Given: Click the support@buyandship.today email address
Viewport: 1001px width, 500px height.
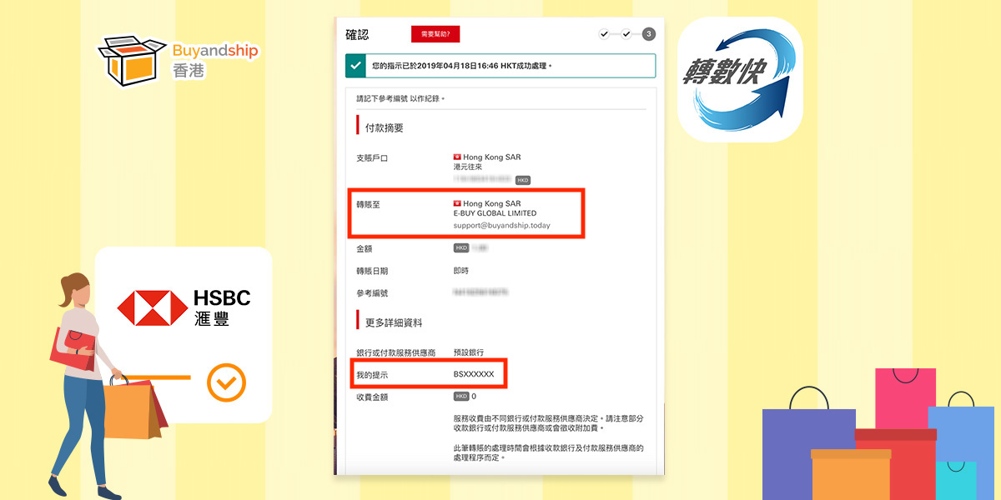Looking at the screenshot, I should click(501, 226).
